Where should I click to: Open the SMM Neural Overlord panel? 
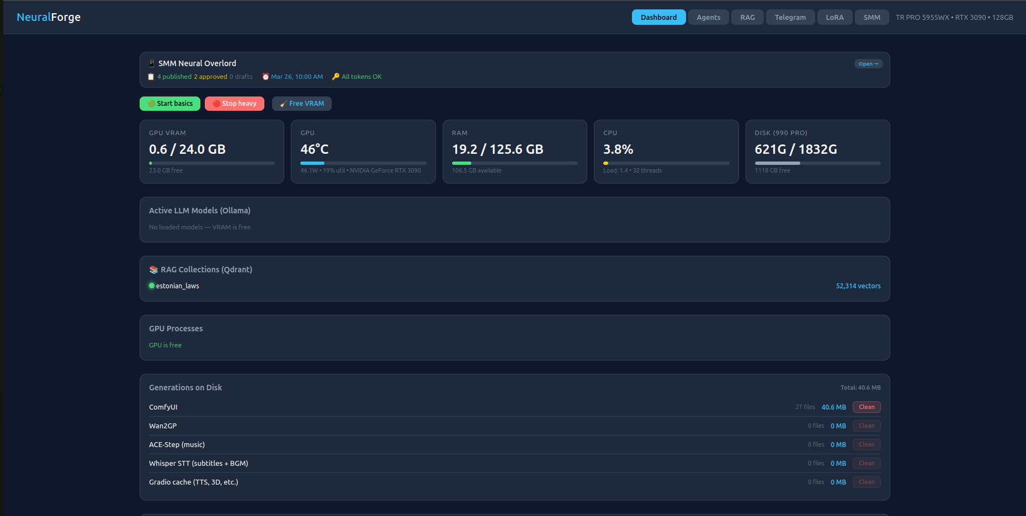click(x=868, y=64)
